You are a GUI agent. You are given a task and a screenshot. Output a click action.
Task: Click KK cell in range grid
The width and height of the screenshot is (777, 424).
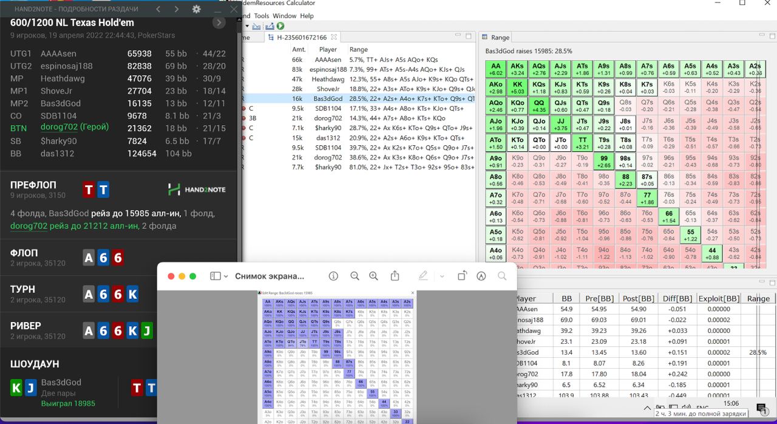point(517,87)
